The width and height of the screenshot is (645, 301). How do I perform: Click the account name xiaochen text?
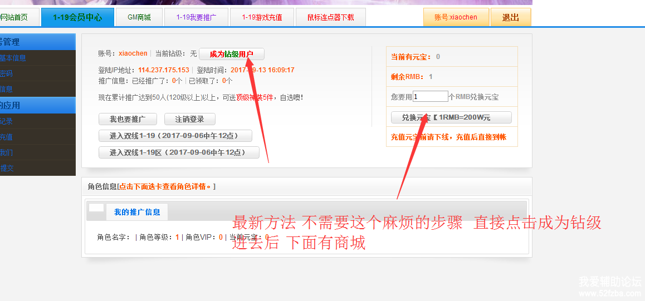133,53
